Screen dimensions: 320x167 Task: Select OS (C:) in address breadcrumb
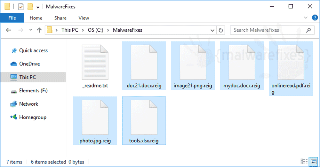(95, 30)
